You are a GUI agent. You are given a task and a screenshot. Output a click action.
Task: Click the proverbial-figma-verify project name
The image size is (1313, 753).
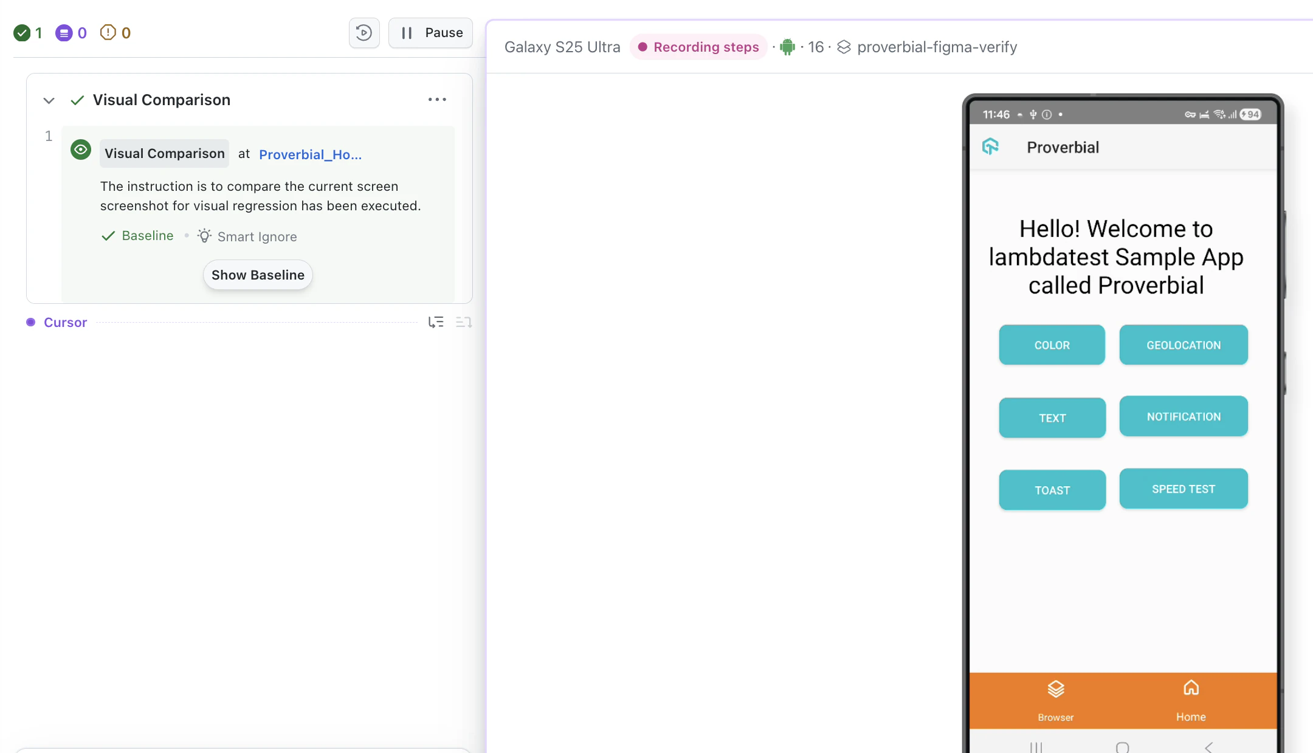click(937, 47)
